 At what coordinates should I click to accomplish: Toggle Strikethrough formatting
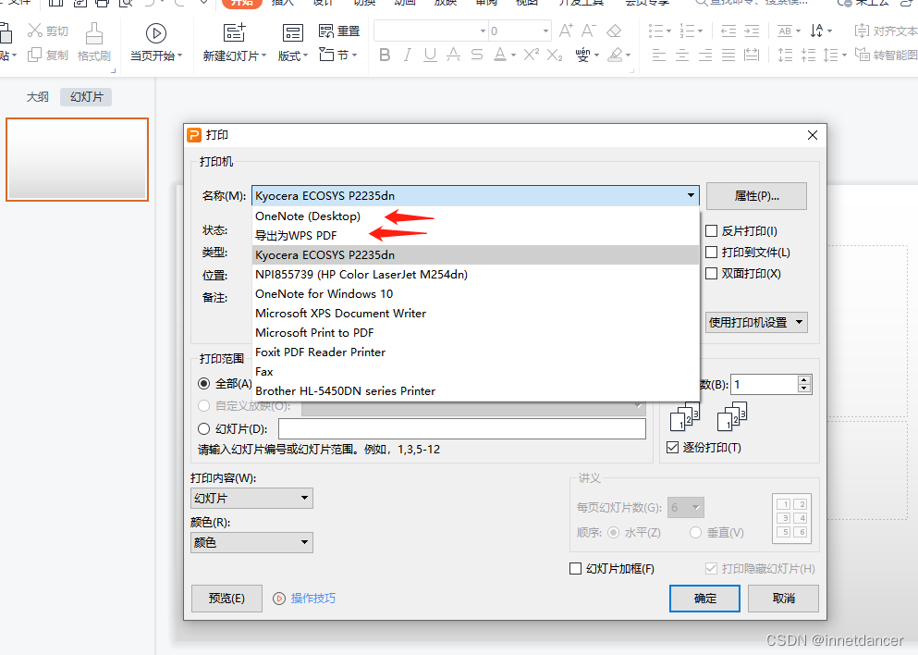point(476,56)
